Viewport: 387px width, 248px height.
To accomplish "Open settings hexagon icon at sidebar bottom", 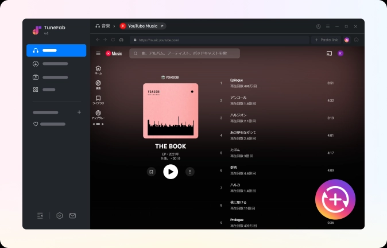I will pyautogui.click(x=60, y=216).
